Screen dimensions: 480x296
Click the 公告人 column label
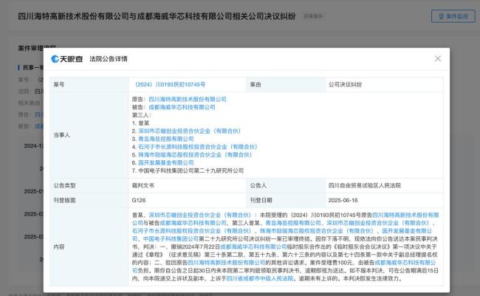tap(258, 185)
